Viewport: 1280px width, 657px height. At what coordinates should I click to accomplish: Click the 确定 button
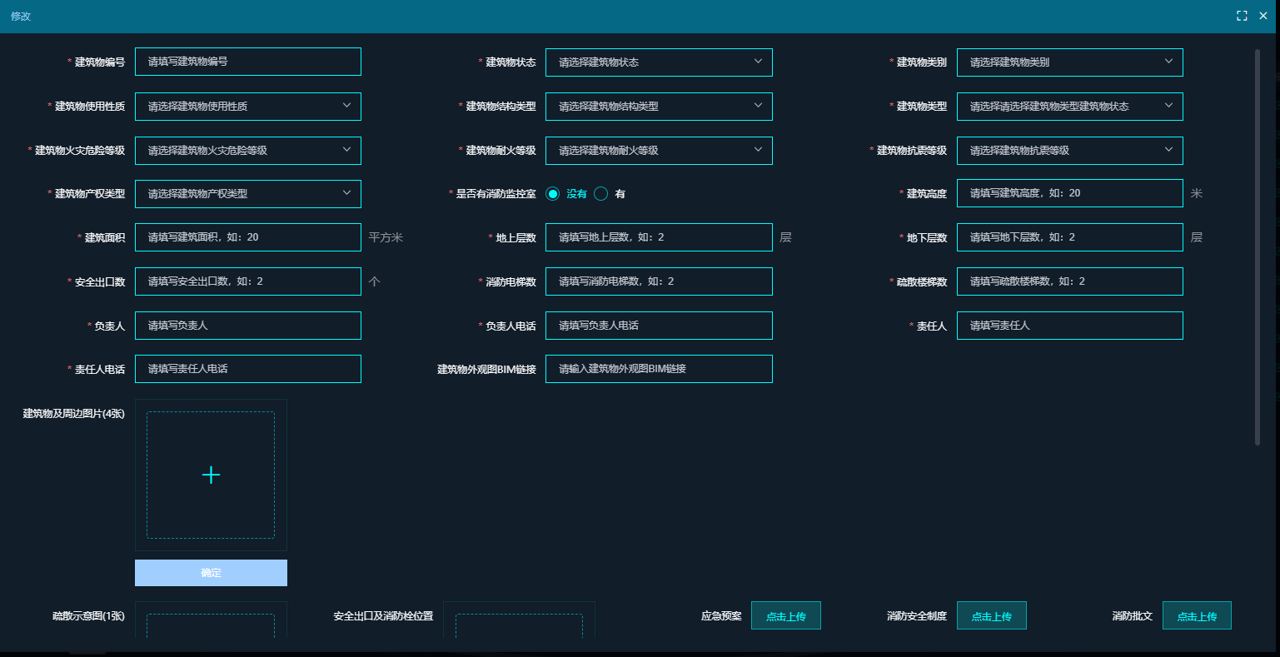[211, 573]
